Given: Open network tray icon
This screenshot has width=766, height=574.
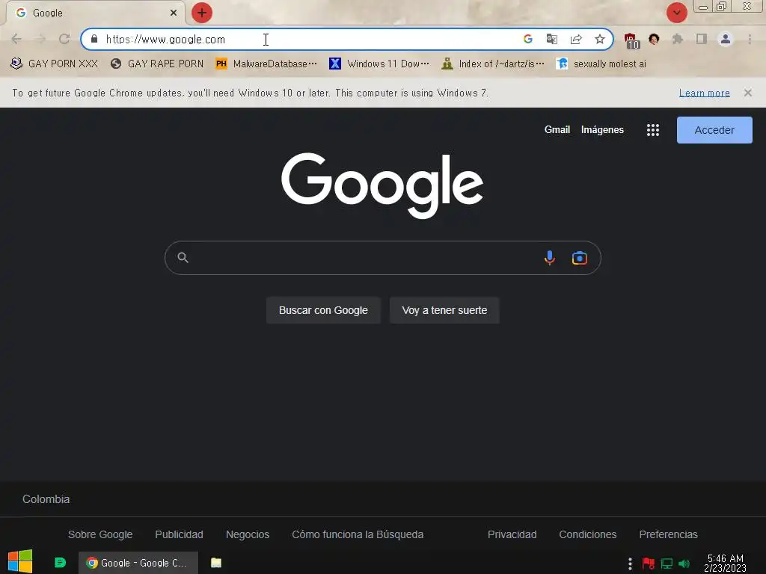Looking at the screenshot, I should [x=667, y=564].
